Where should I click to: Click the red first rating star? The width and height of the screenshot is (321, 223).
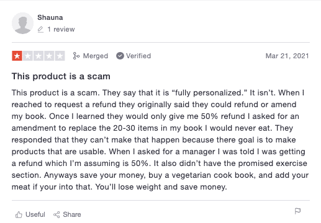(x=17, y=56)
